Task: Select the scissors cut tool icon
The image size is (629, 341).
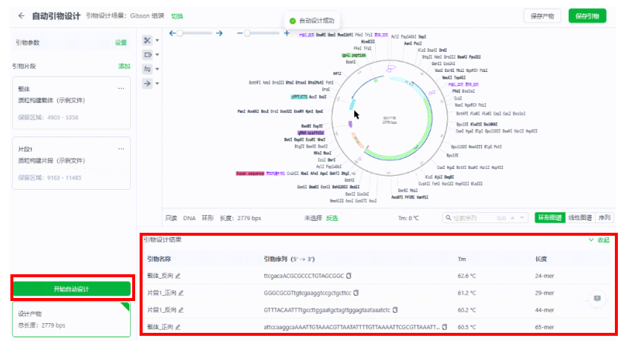Action: tap(147, 40)
